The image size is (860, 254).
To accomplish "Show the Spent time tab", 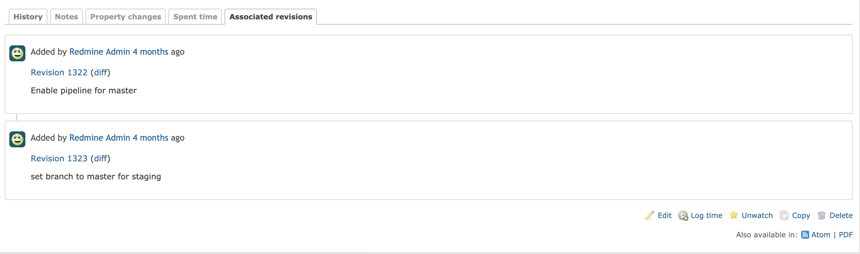I will click(x=195, y=17).
